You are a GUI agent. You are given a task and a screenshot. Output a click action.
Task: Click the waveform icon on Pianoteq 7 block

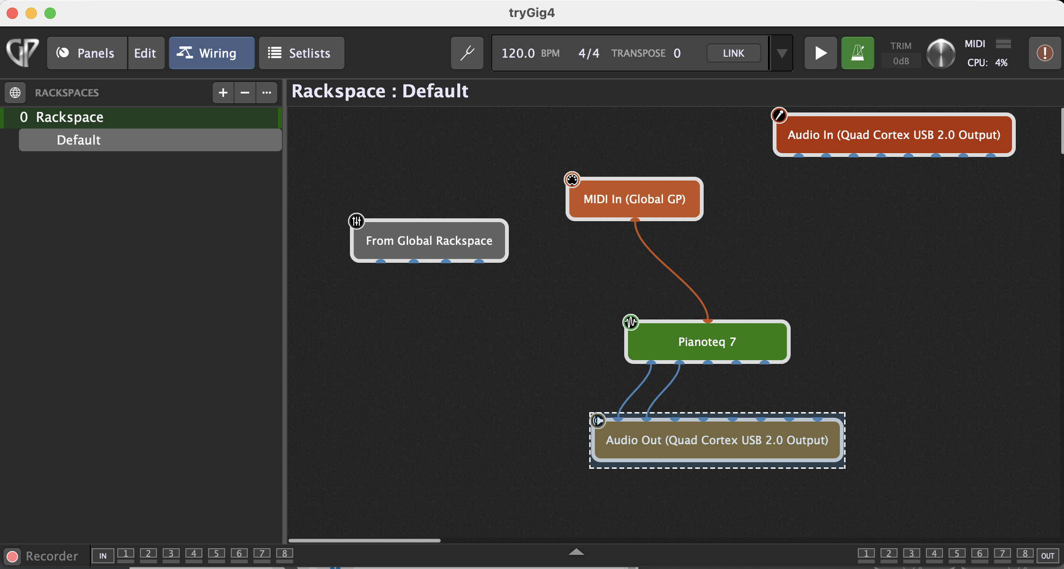point(631,322)
